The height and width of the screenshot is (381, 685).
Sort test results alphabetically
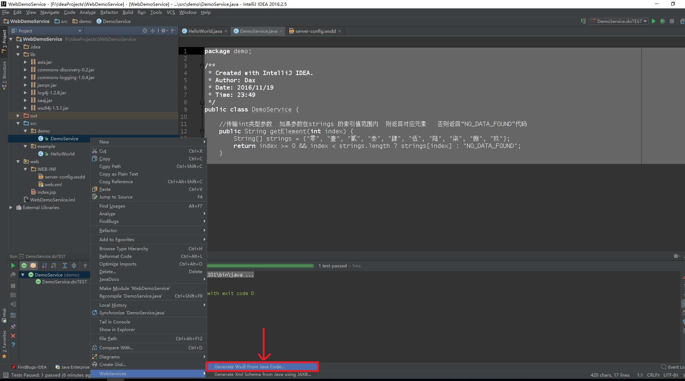pyautogui.click(x=44, y=266)
